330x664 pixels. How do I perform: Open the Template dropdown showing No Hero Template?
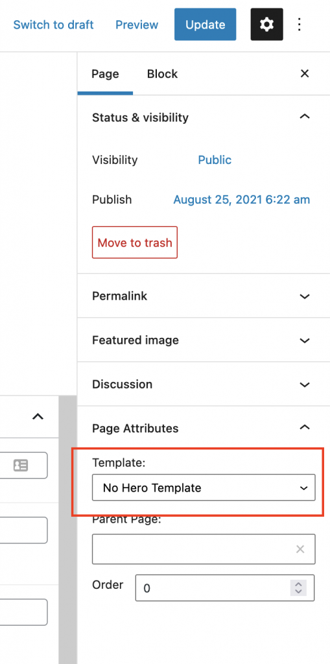tap(204, 488)
